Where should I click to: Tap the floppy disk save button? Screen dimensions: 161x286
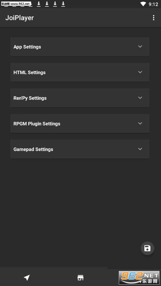pos(147,248)
